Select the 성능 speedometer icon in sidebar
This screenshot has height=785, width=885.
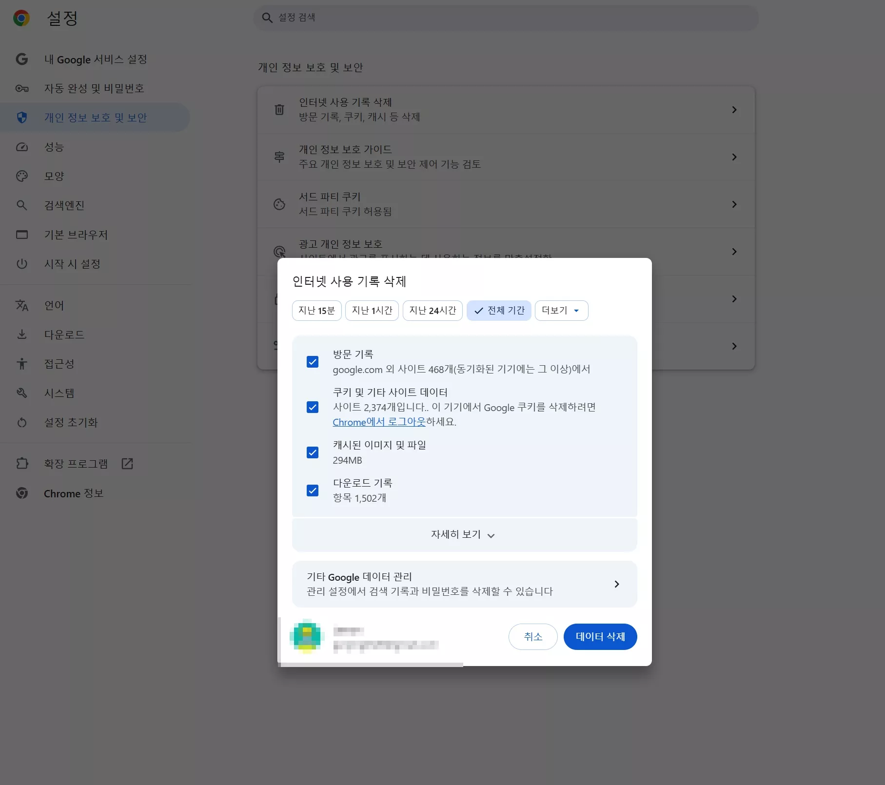tap(22, 147)
